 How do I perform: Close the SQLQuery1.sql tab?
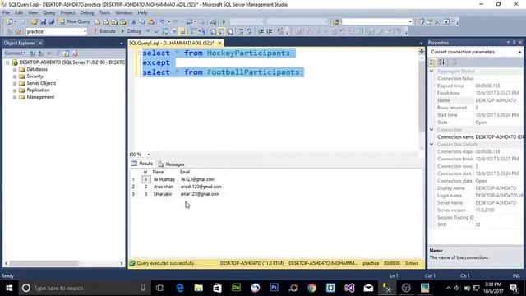219,43
